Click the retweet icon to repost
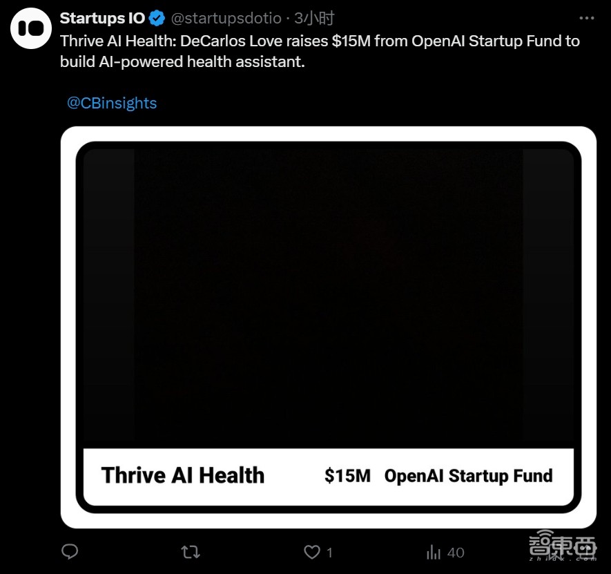 [190, 552]
